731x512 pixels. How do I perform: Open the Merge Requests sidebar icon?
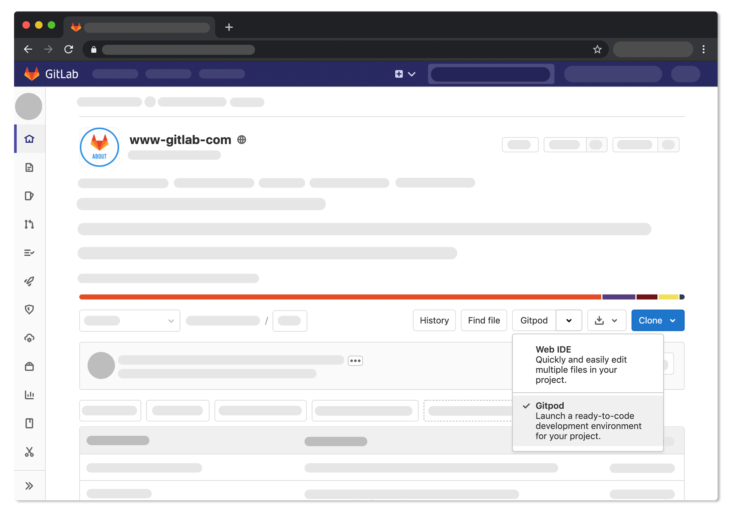pyautogui.click(x=29, y=224)
